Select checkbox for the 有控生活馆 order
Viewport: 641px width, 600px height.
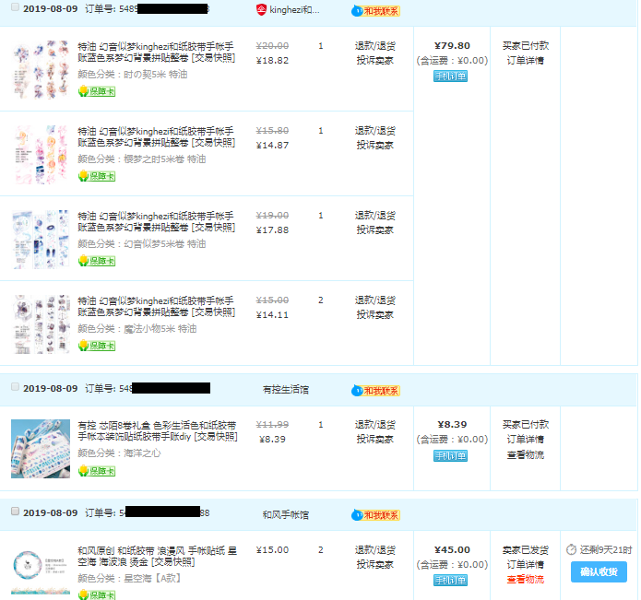pyautogui.click(x=14, y=387)
